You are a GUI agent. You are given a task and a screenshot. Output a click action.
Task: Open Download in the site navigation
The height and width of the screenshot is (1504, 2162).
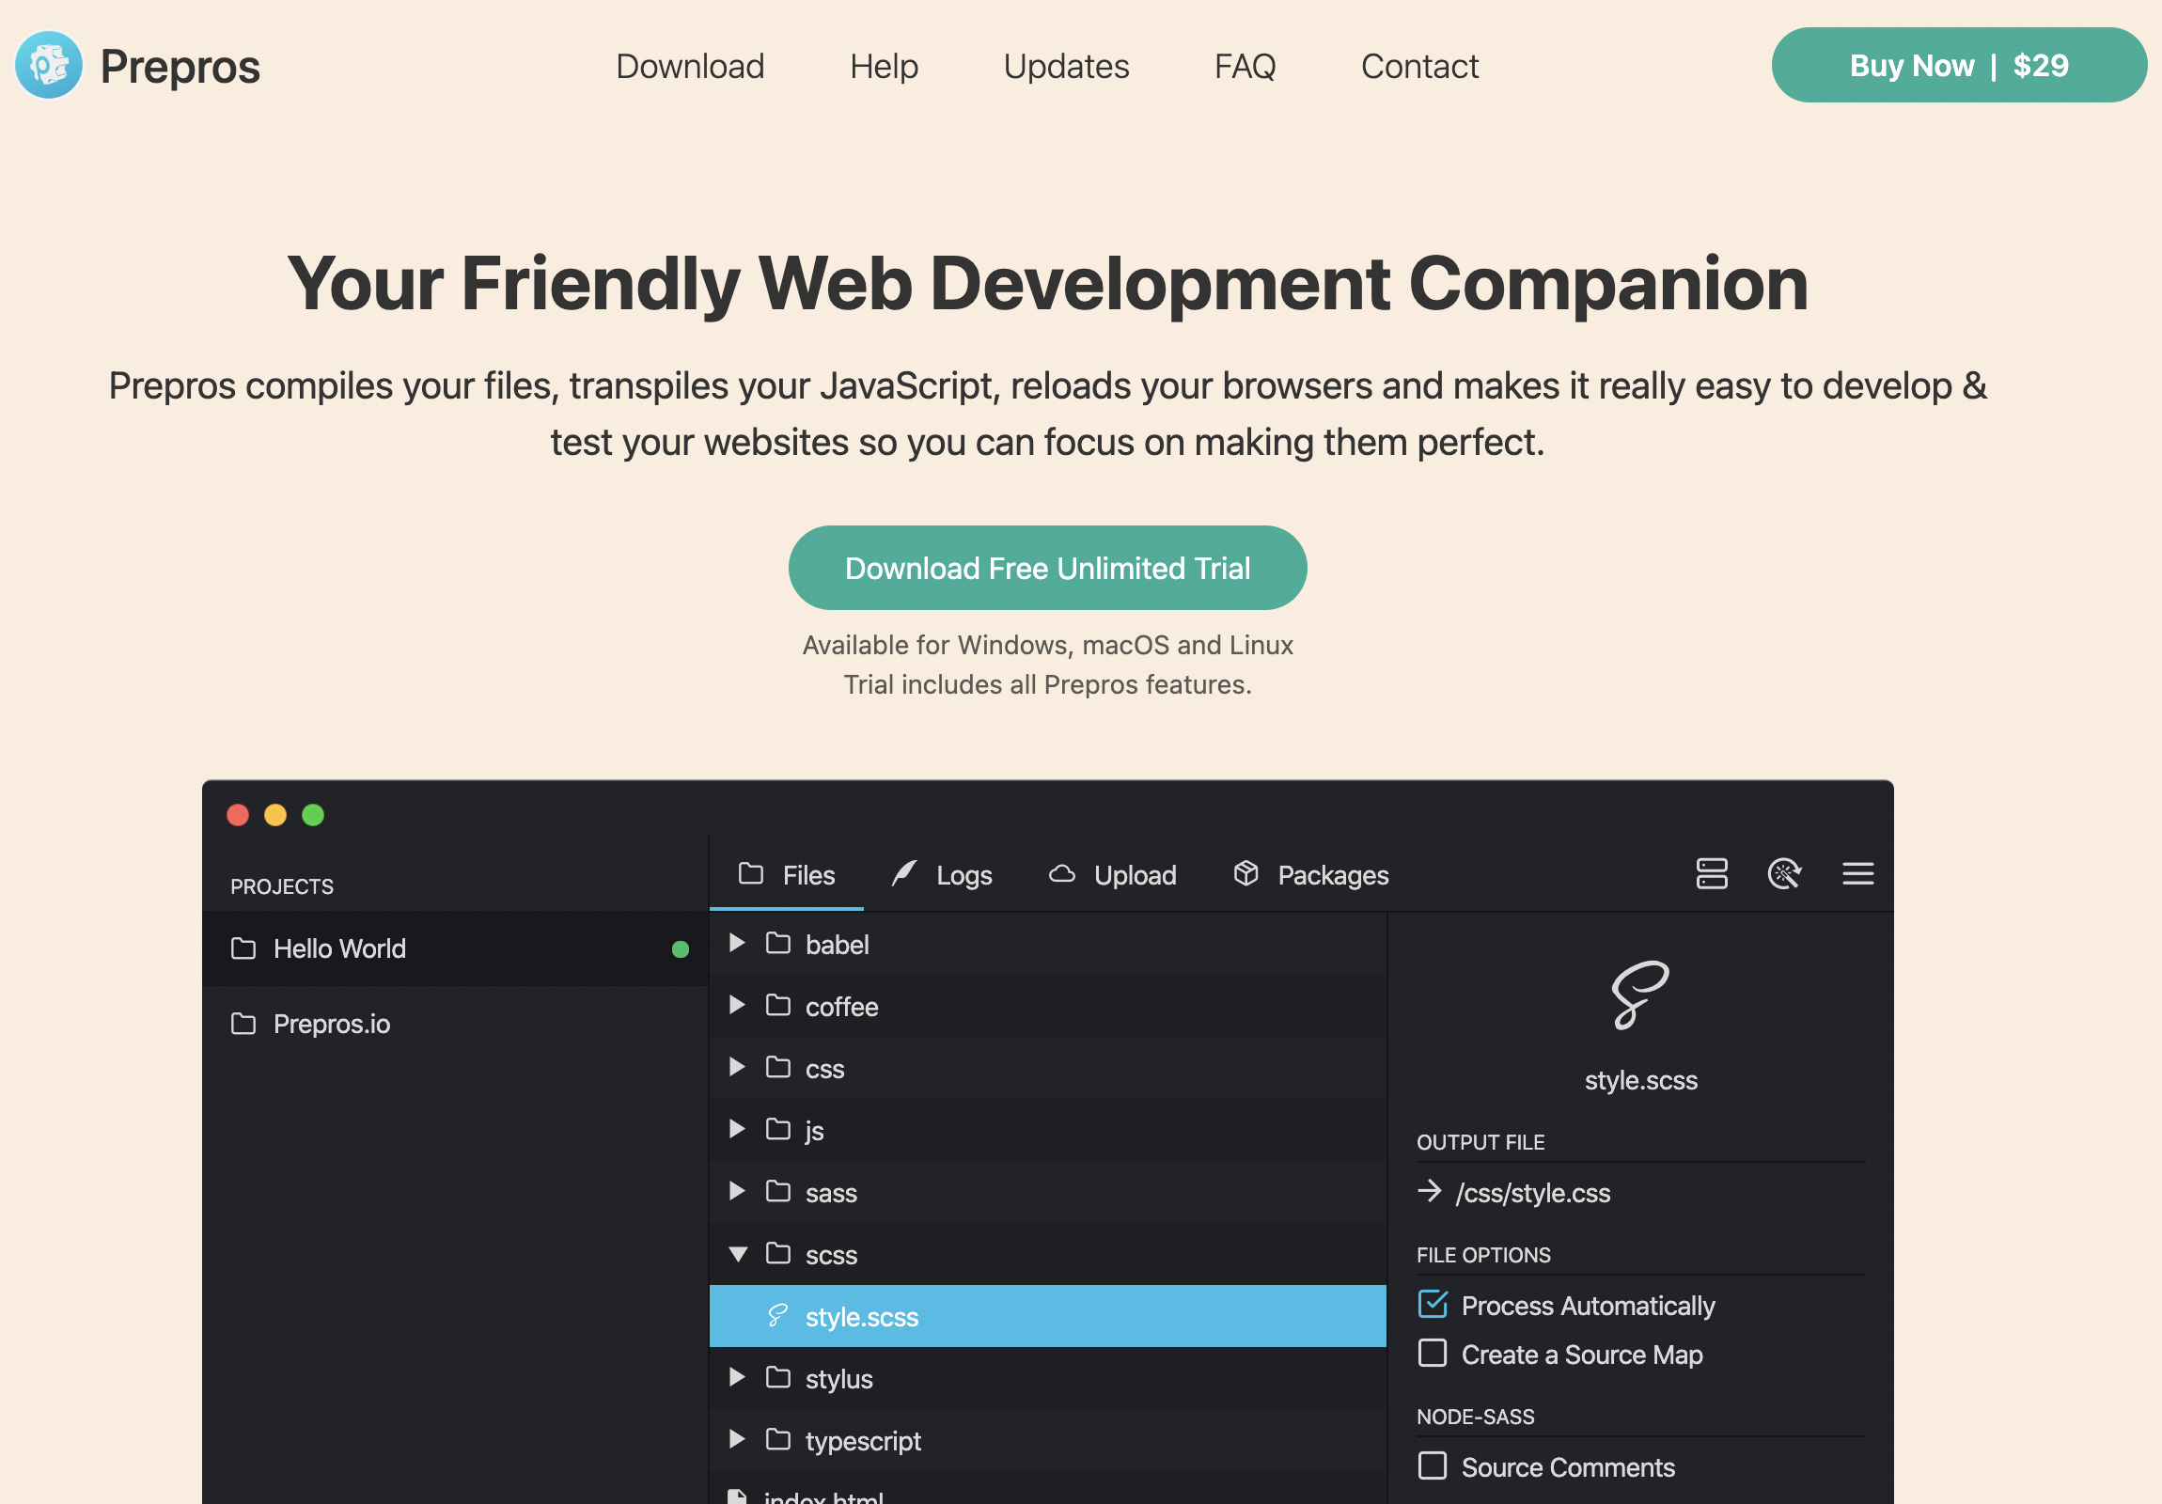pyautogui.click(x=690, y=66)
